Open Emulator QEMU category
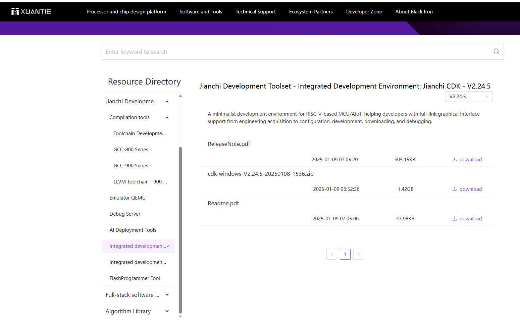Screen dimensions: 520x327 [127, 198]
